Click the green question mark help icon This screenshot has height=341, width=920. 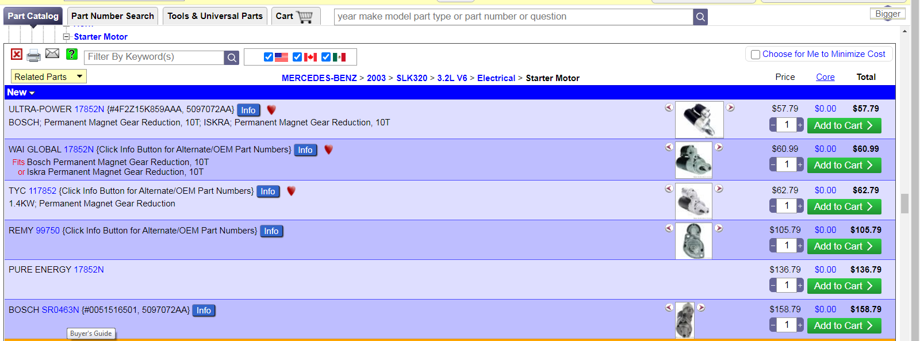72,54
